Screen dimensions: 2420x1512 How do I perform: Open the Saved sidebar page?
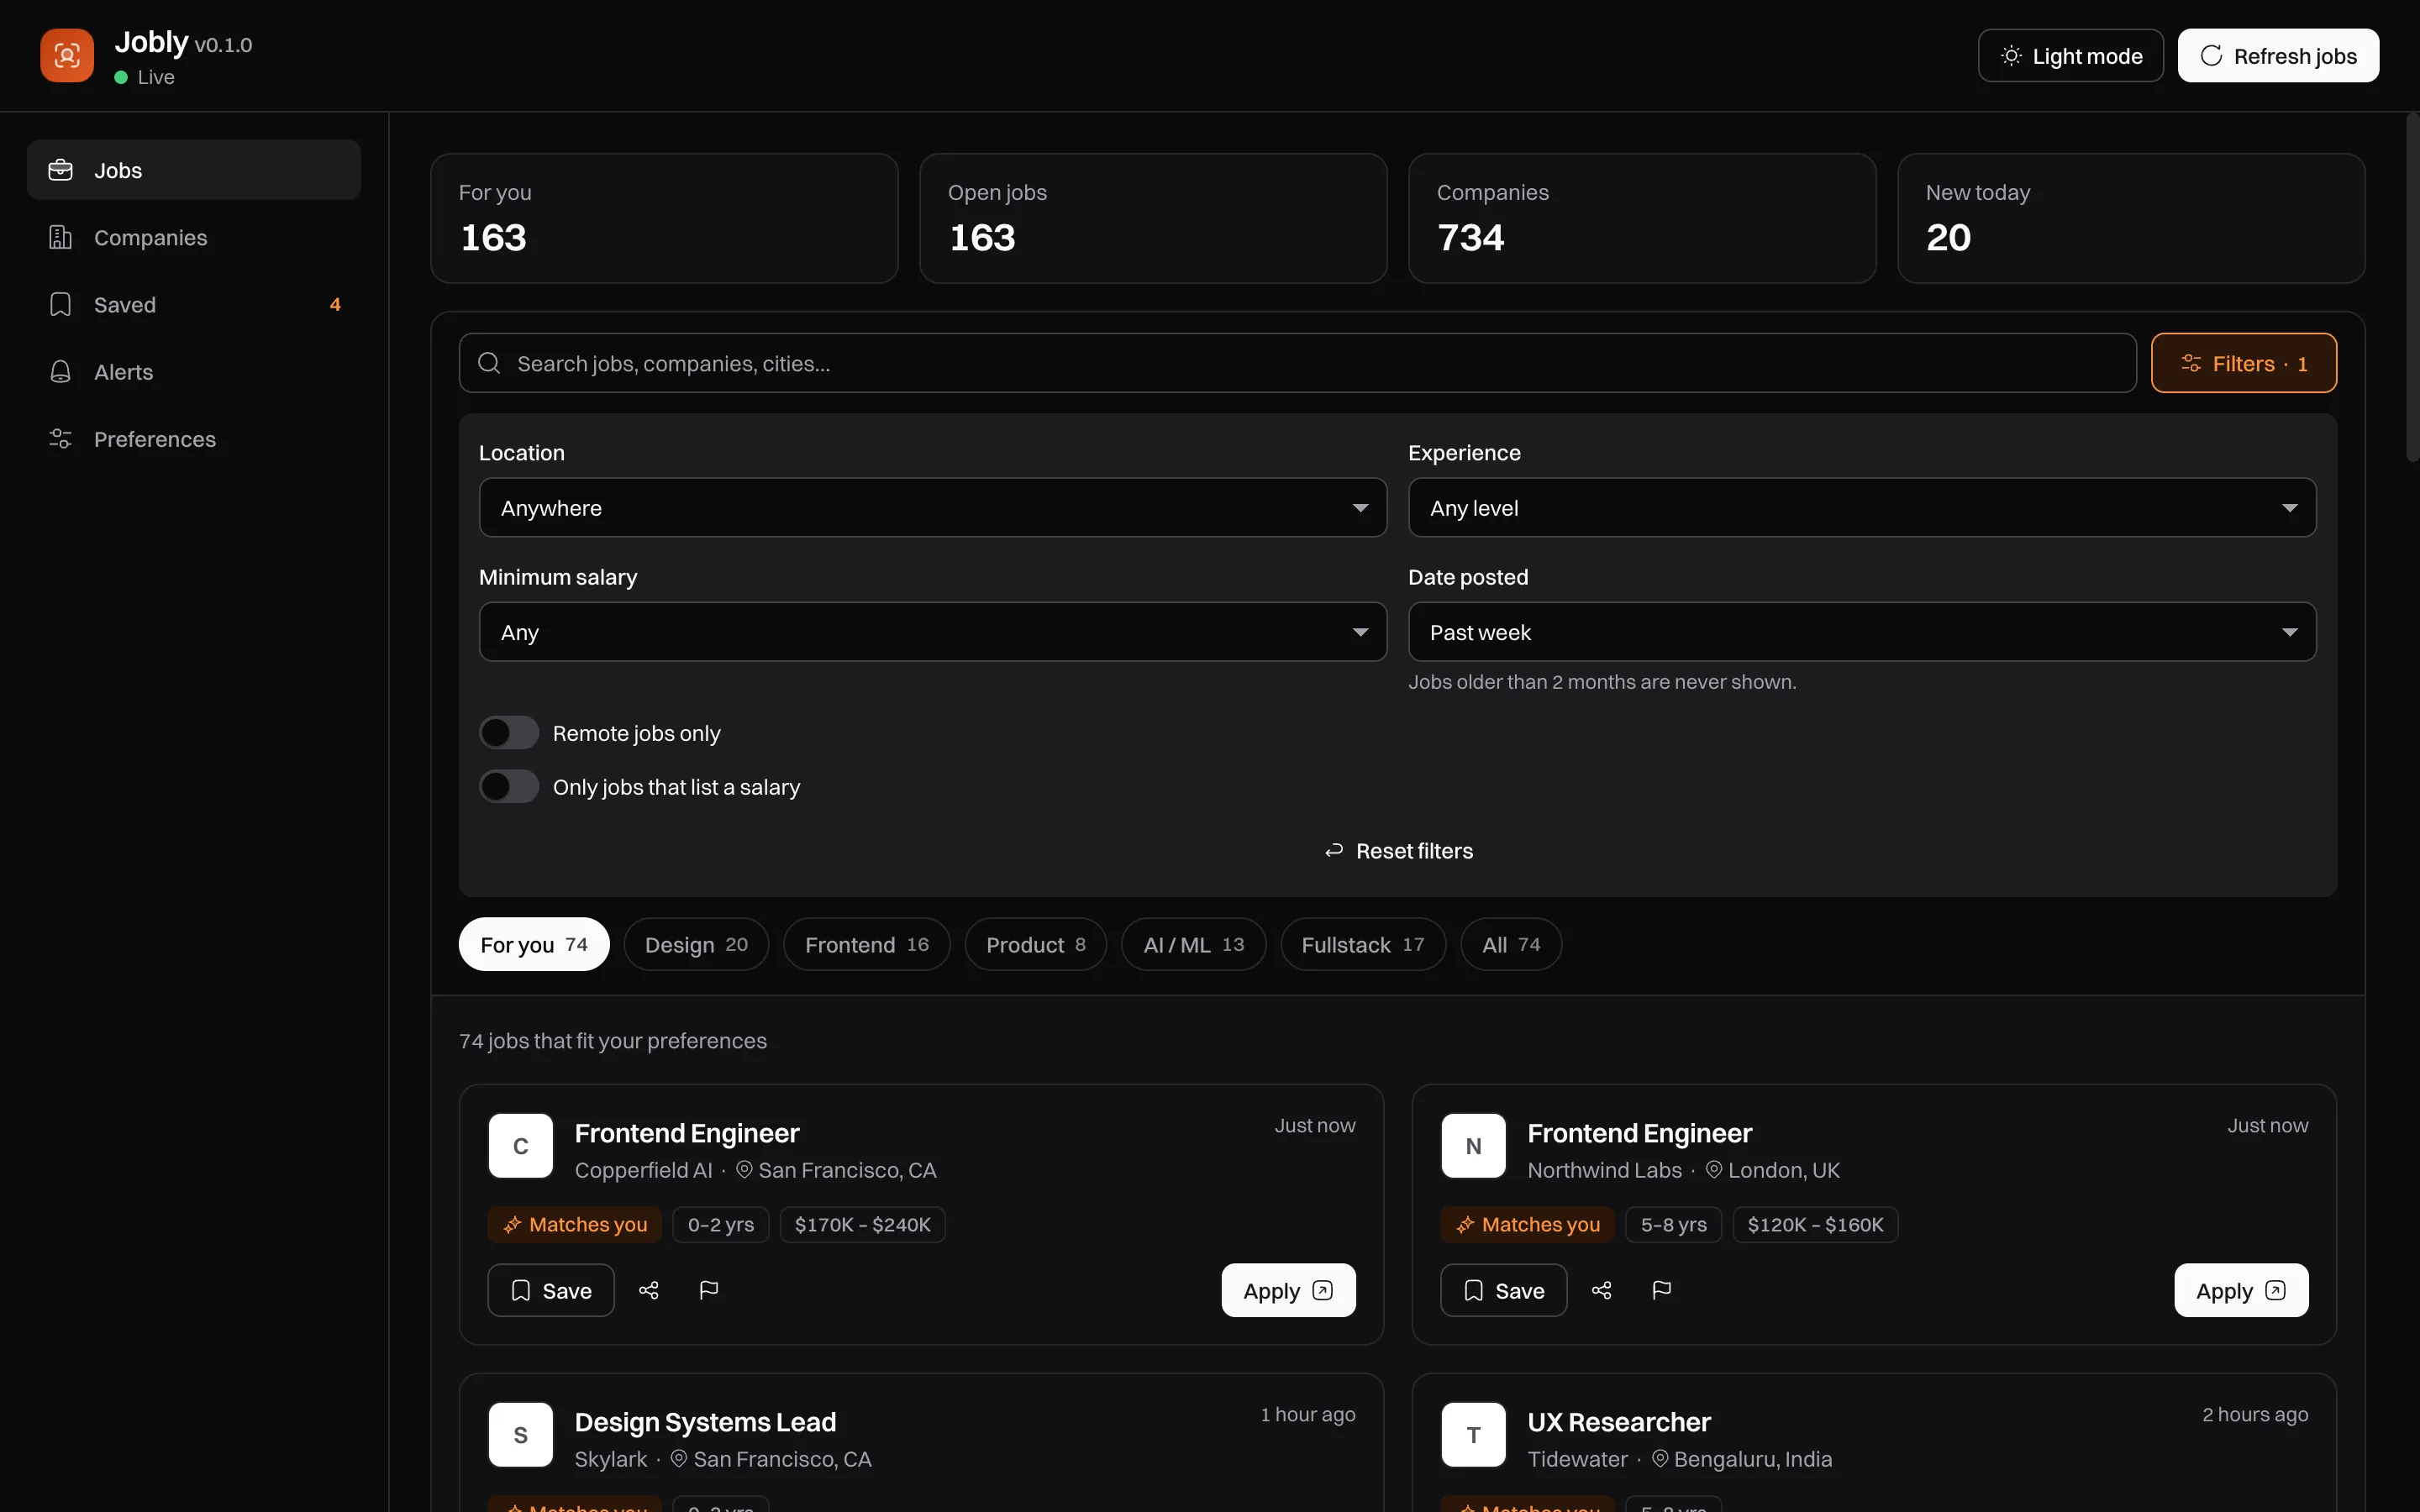194,304
